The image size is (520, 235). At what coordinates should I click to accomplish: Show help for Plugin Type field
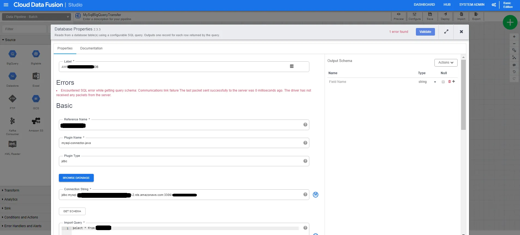click(x=305, y=161)
